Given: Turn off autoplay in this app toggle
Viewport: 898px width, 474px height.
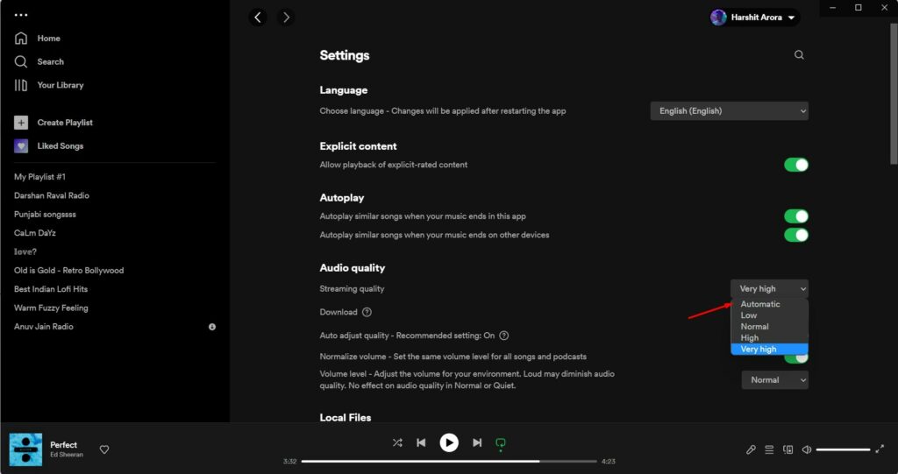Looking at the screenshot, I should (x=795, y=216).
